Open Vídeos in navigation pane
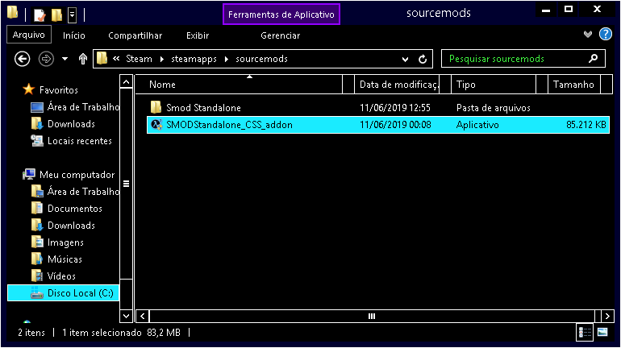The width and height of the screenshot is (621, 348). [61, 276]
